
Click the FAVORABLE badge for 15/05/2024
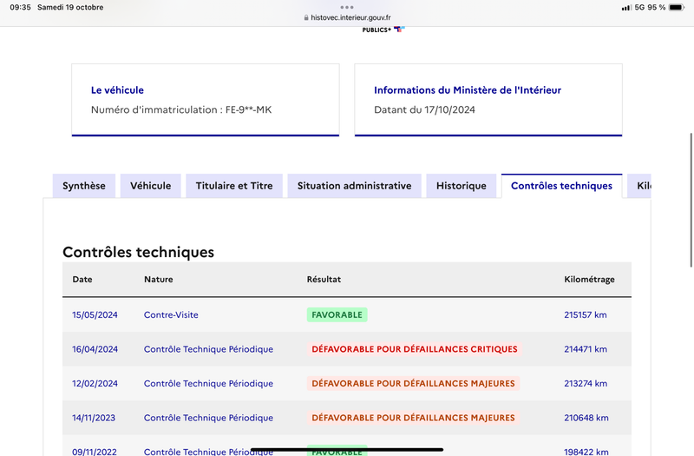click(x=337, y=314)
